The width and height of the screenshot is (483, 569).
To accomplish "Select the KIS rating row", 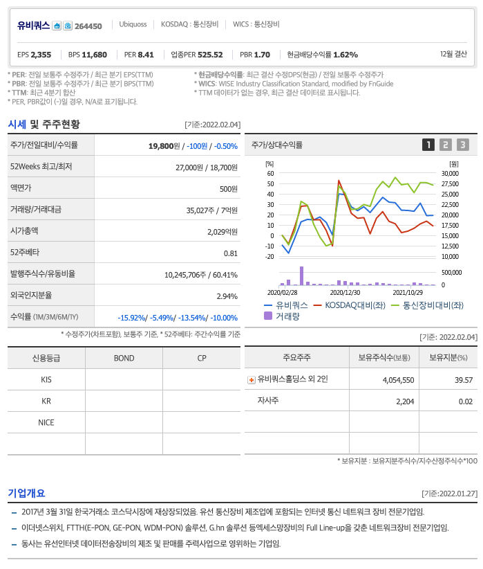I will [124, 379].
